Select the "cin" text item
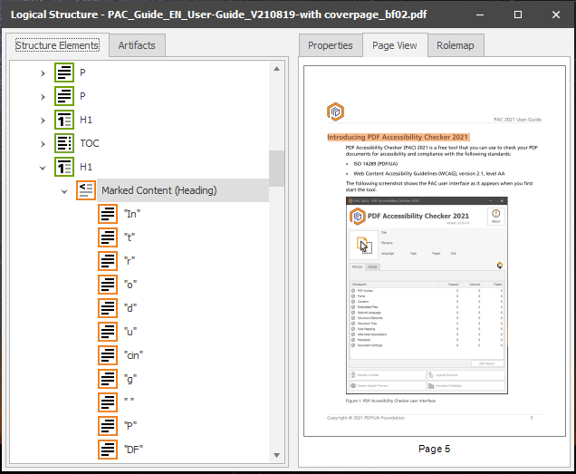 [134, 355]
